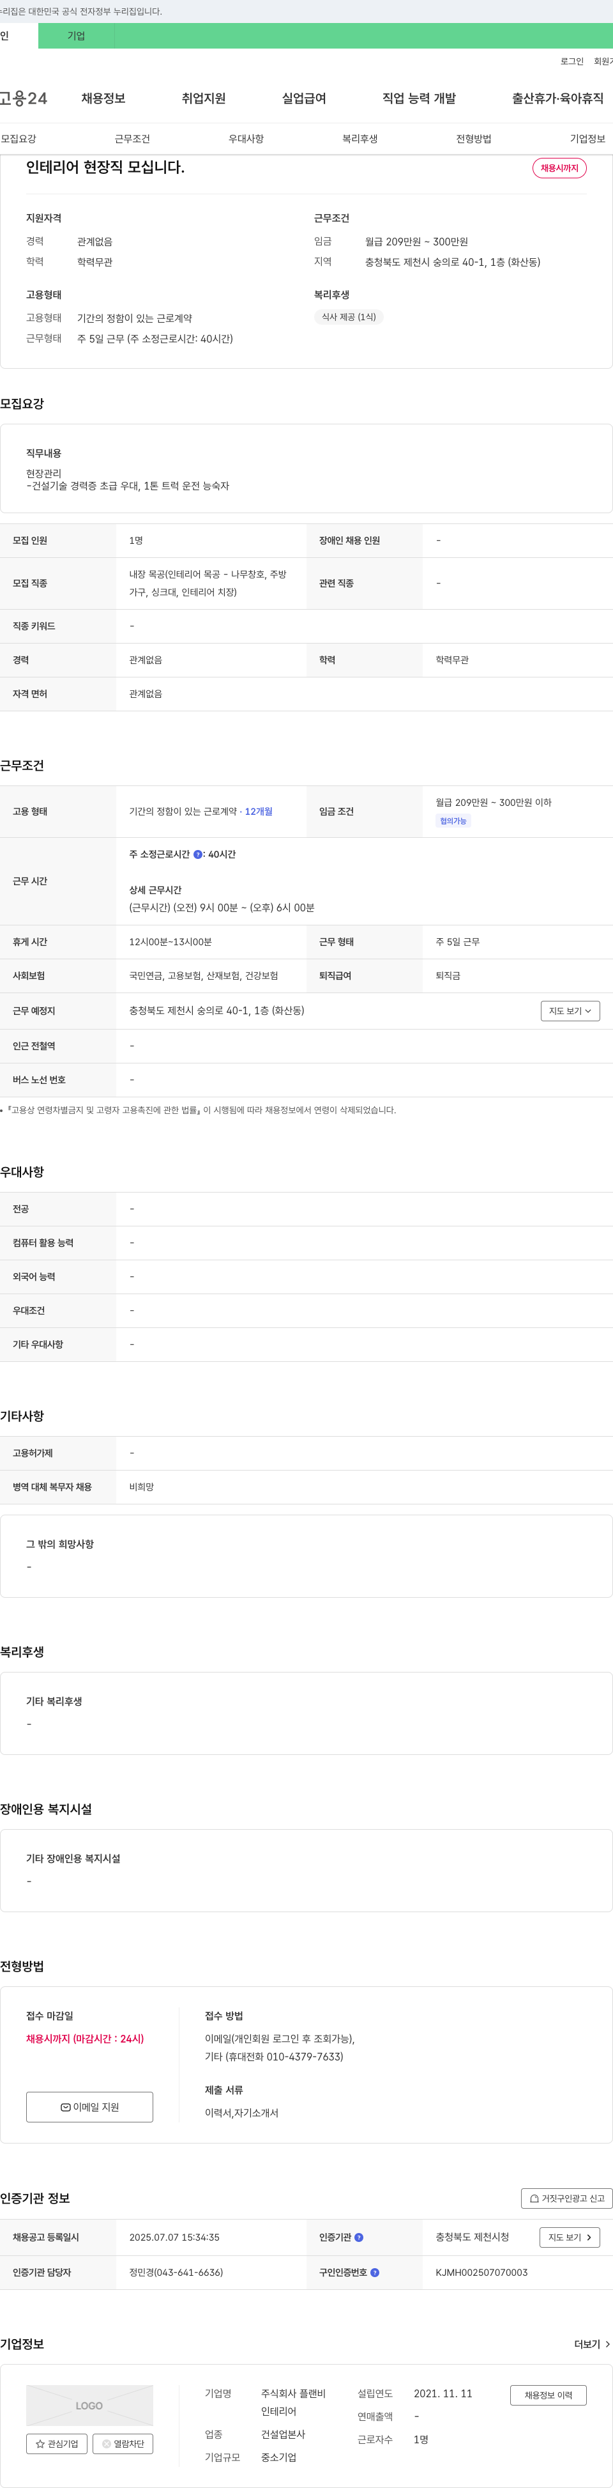Click the 식사 제공 (1식) benefit tag

point(349,317)
